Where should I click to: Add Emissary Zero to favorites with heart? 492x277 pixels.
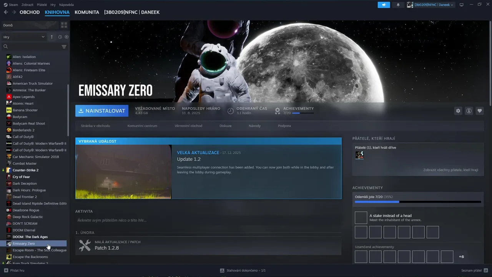pos(480,111)
